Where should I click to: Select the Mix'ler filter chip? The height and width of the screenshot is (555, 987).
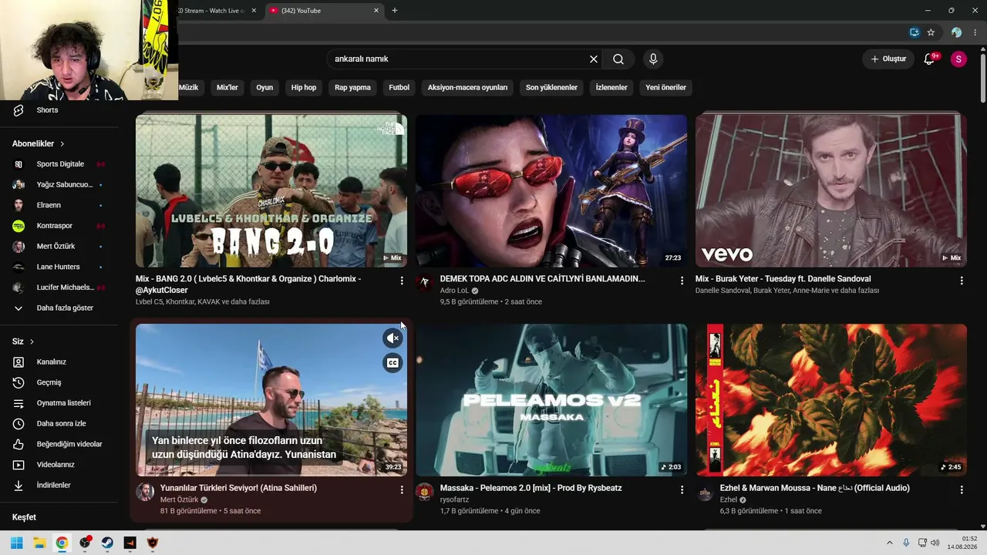click(227, 88)
